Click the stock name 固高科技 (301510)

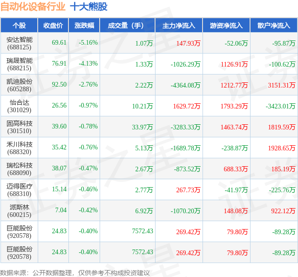coord(20,127)
